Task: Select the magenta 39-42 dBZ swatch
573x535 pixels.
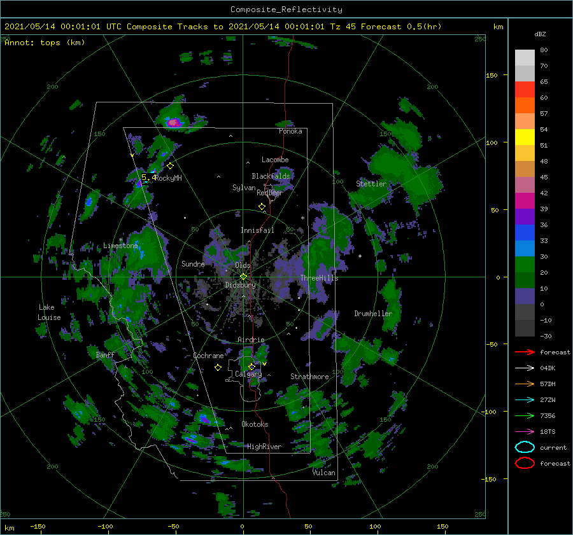Action: pyautogui.click(x=525, y=200)
